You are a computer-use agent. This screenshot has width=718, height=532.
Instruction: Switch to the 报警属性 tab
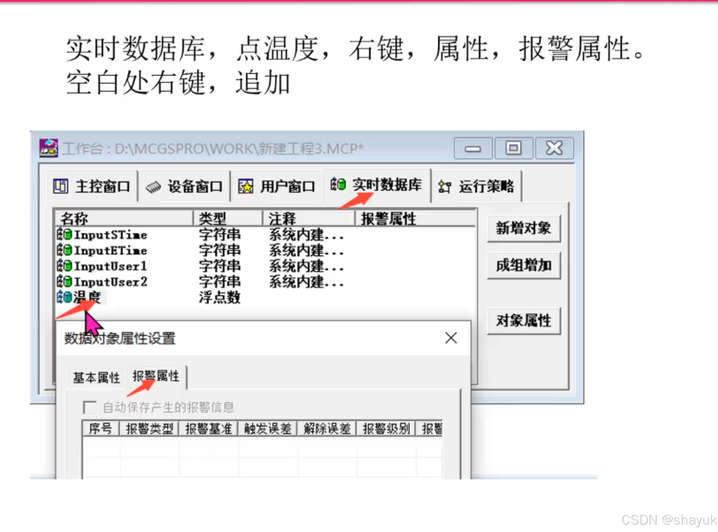tap(156, 376)
